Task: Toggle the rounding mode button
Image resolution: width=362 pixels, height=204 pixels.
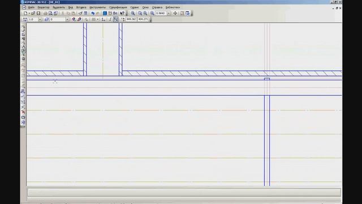Action: (115, 19)
